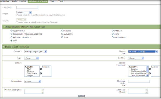Screen dimensions: 161x99
Task: Open the Category dropdown
Action: [x=36, y=52]
